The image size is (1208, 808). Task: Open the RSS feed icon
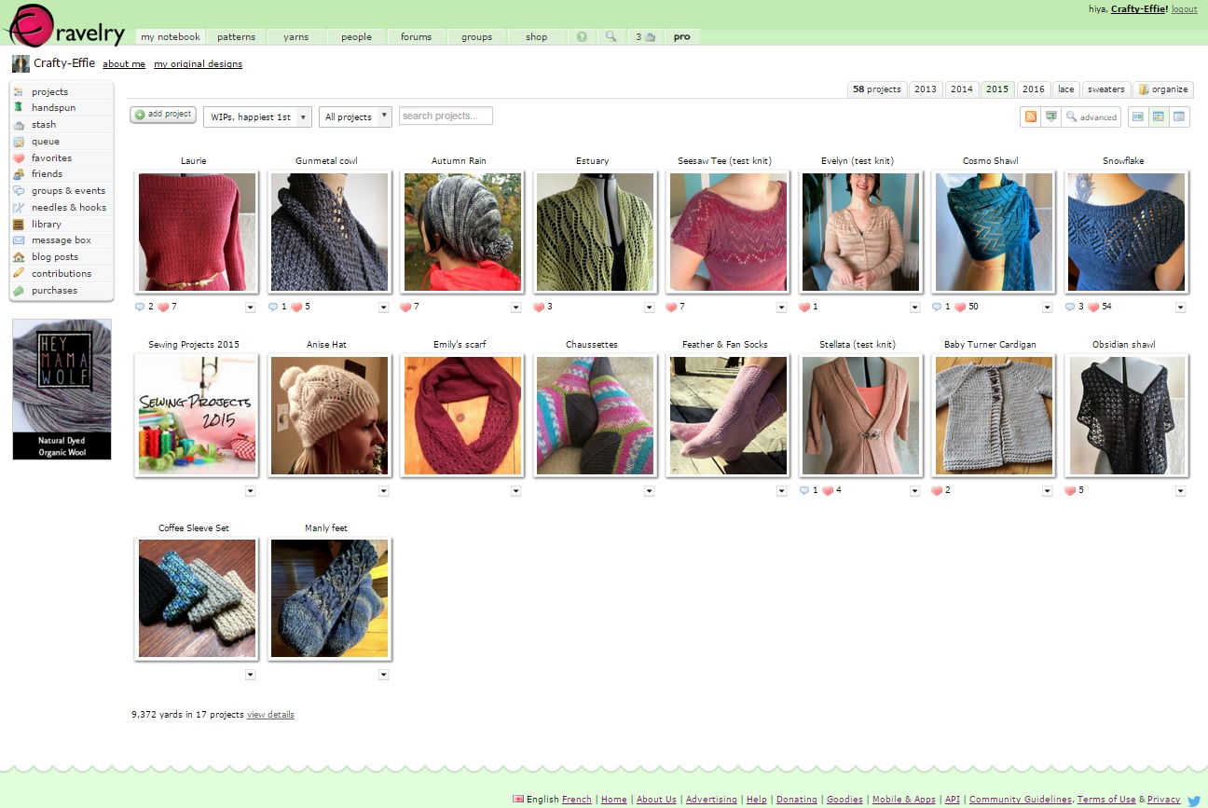tap(1031, 116)
